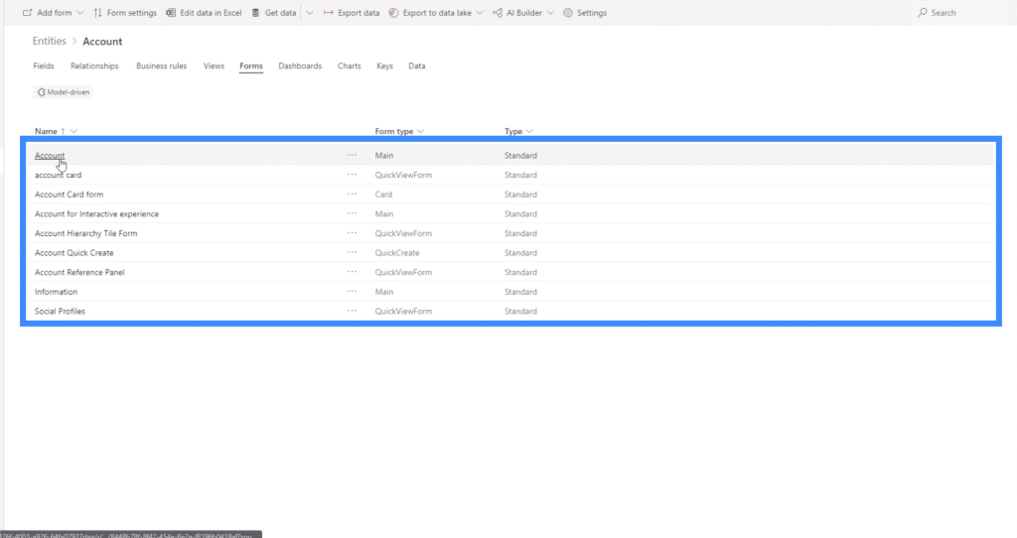Open the Business rules tab
The width and height of the screenshot is (1017, 538).
tap(162, 67)
